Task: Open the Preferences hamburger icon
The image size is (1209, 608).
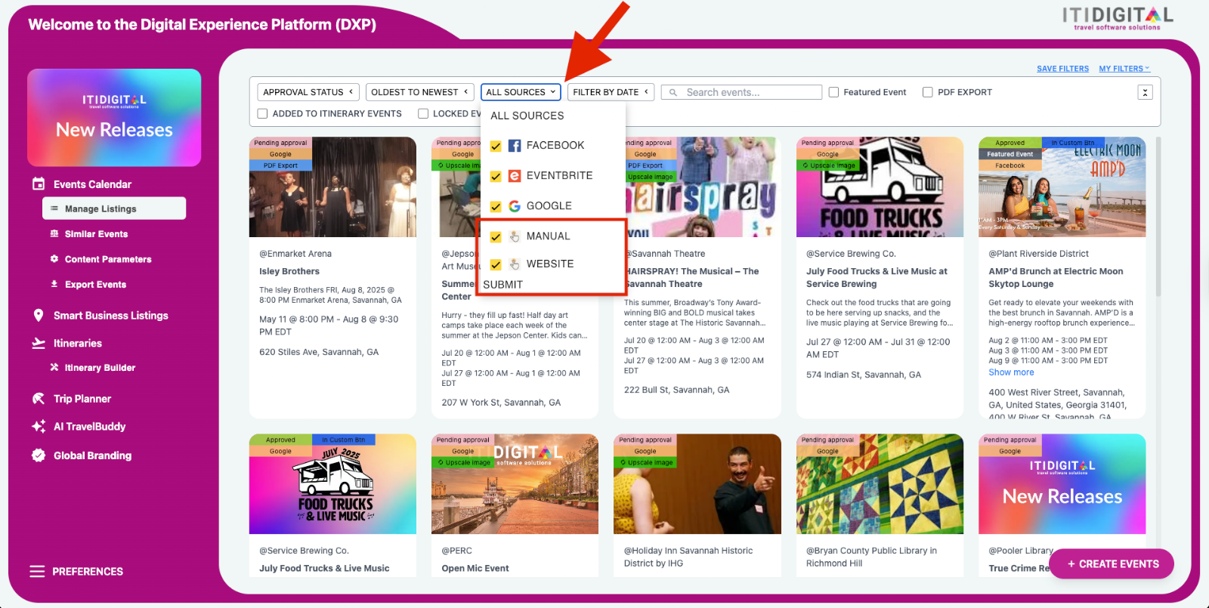Action: point(37,571)
